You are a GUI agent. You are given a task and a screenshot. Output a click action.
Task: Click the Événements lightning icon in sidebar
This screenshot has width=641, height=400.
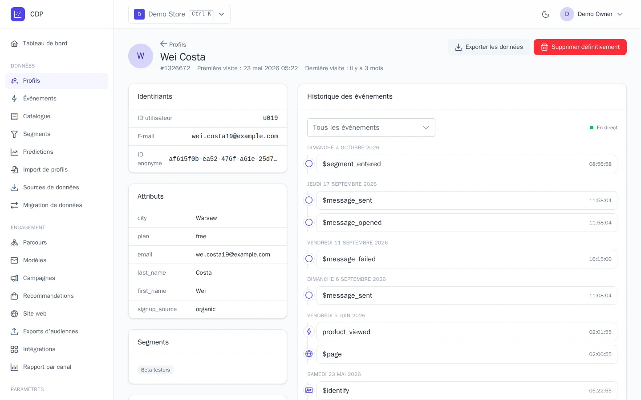pos(14,99)
